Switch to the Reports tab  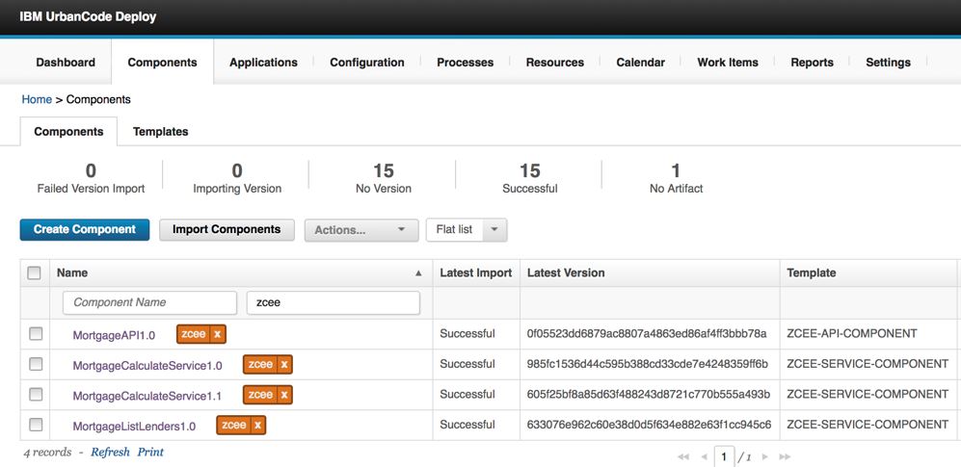coord(812,63)
